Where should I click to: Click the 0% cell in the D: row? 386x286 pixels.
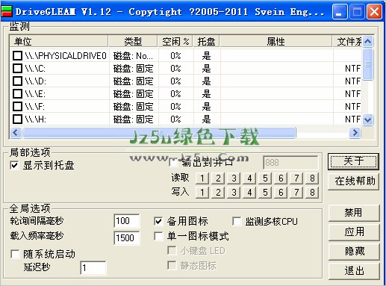pyautogui.click(x=175, y=81)
